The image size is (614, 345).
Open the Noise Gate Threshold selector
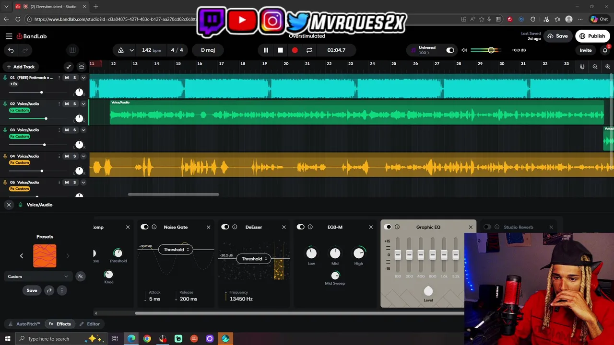click(176, 250)
